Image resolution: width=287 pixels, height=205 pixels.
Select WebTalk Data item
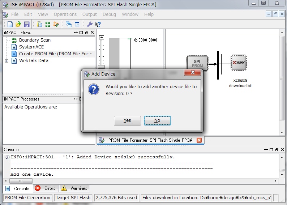coord(34,61)
